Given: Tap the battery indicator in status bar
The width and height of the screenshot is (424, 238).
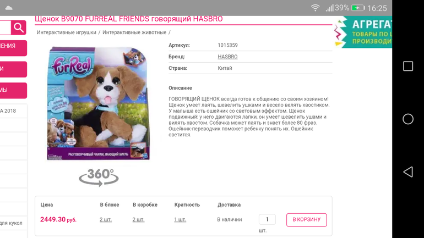Looking at the screenshot, I should pos(358,8).
